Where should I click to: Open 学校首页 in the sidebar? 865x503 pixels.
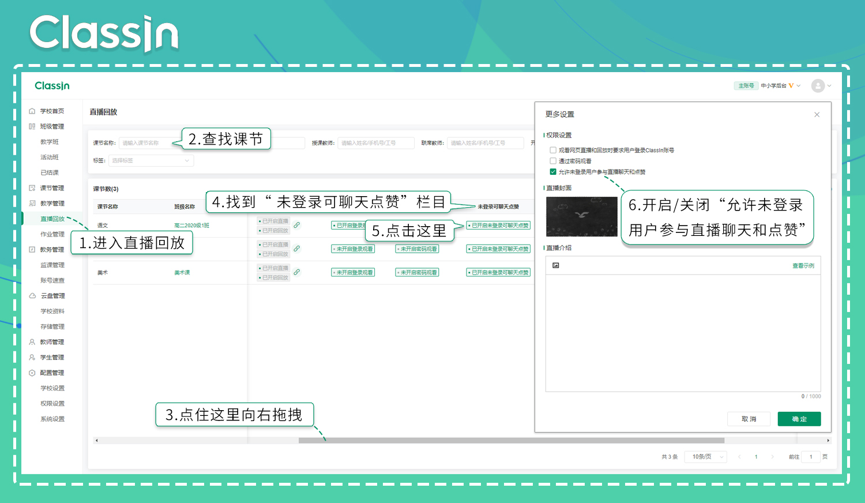coord(52,111)
